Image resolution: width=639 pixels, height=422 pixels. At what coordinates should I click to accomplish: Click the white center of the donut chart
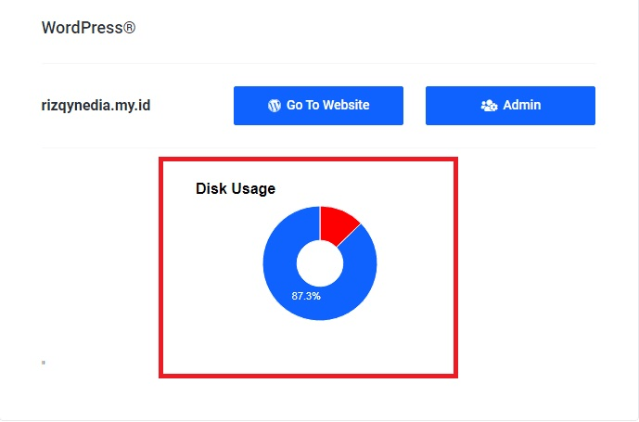320,263
